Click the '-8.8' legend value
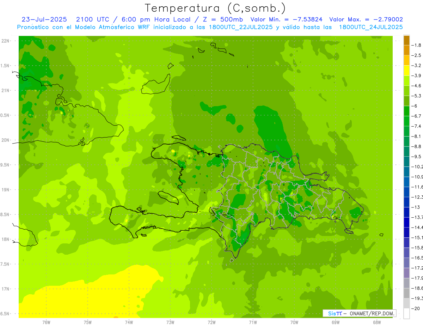Viewport: 423px width, 327px height. coord(416,146)
